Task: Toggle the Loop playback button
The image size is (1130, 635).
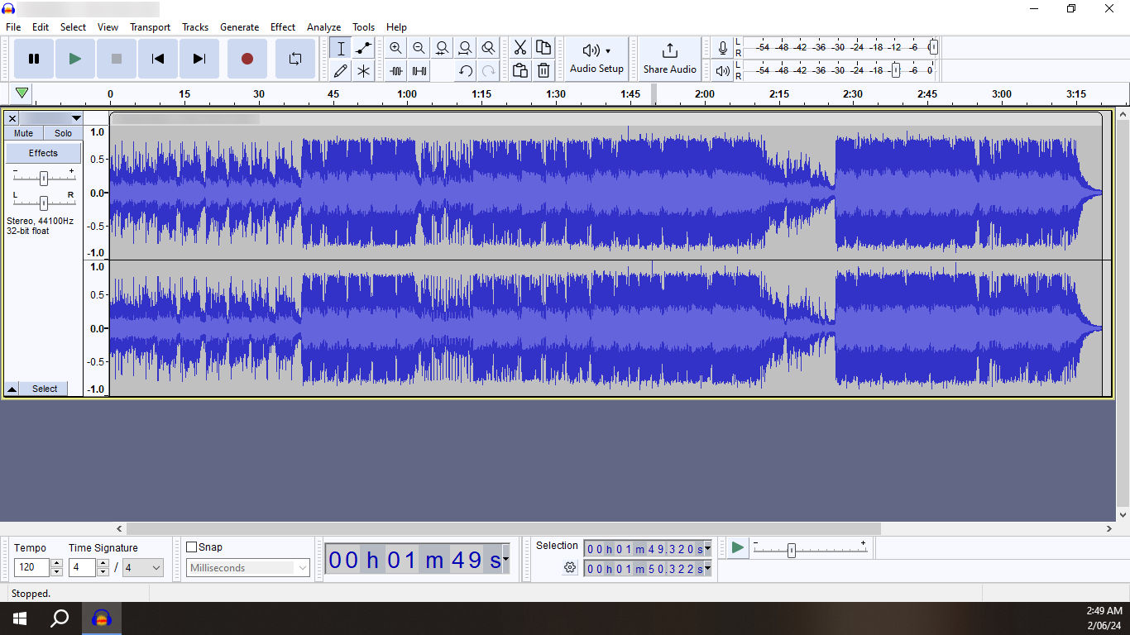Action: click(294, 59)
